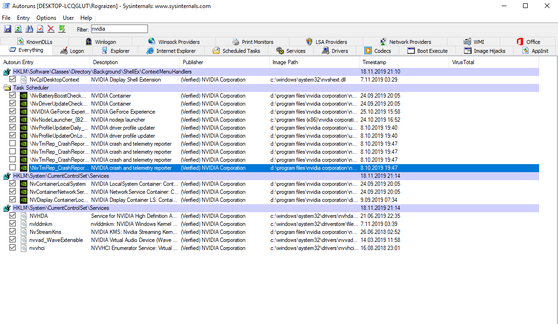Click the file icon beside NVHDA
The width and height of the screenshot is (558, 324).
pos(24,216)
